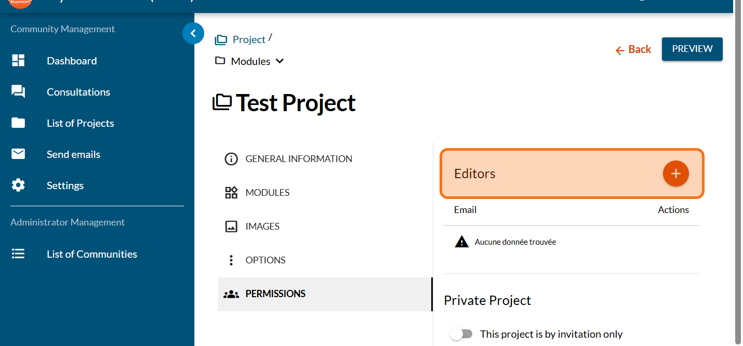Screen dimensions: 743x346
Task: Select the Options tab
Action: (265, 260)
